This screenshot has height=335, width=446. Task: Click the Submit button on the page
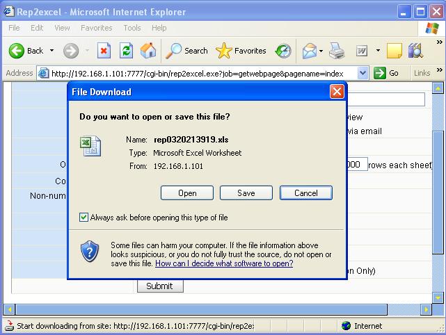coord(160,286)
